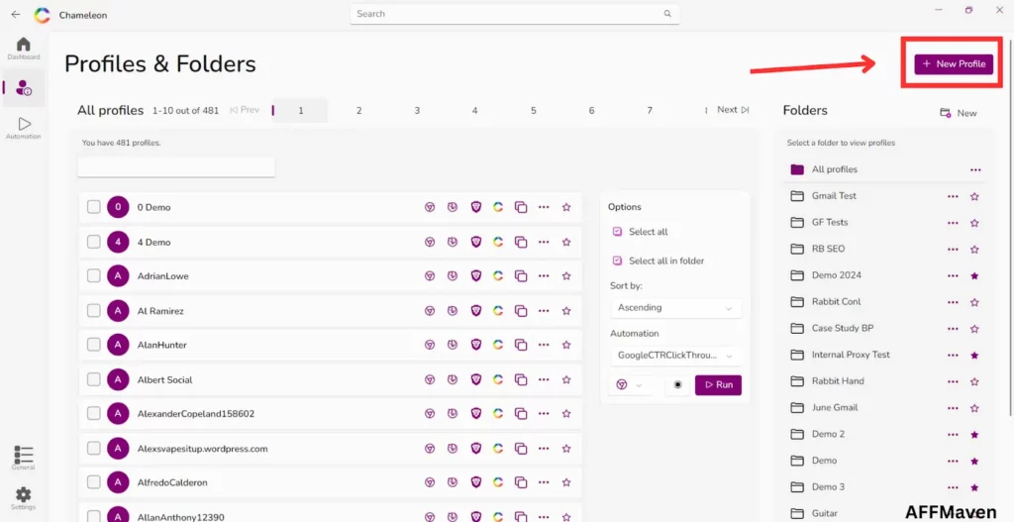Click the top Search field
Image resolution: width=1014 pixels, height=522 pixels.
click(515, 14)
